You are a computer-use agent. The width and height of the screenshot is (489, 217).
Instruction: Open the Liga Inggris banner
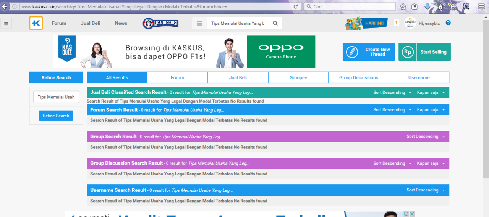160,23
